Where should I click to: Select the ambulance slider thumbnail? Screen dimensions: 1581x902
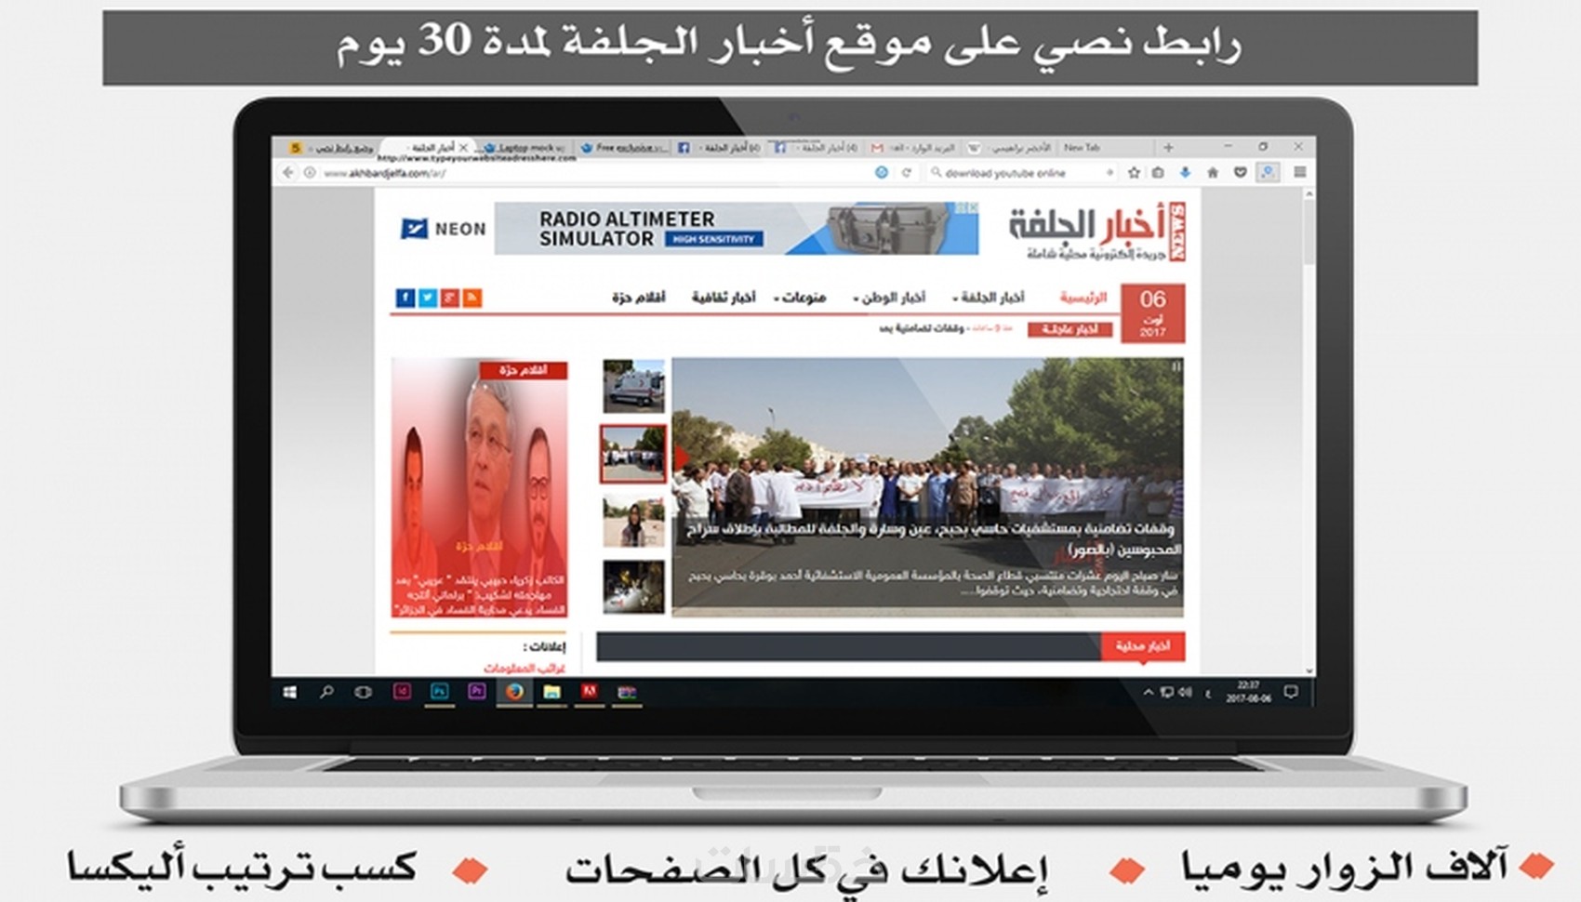coord(633,386)
